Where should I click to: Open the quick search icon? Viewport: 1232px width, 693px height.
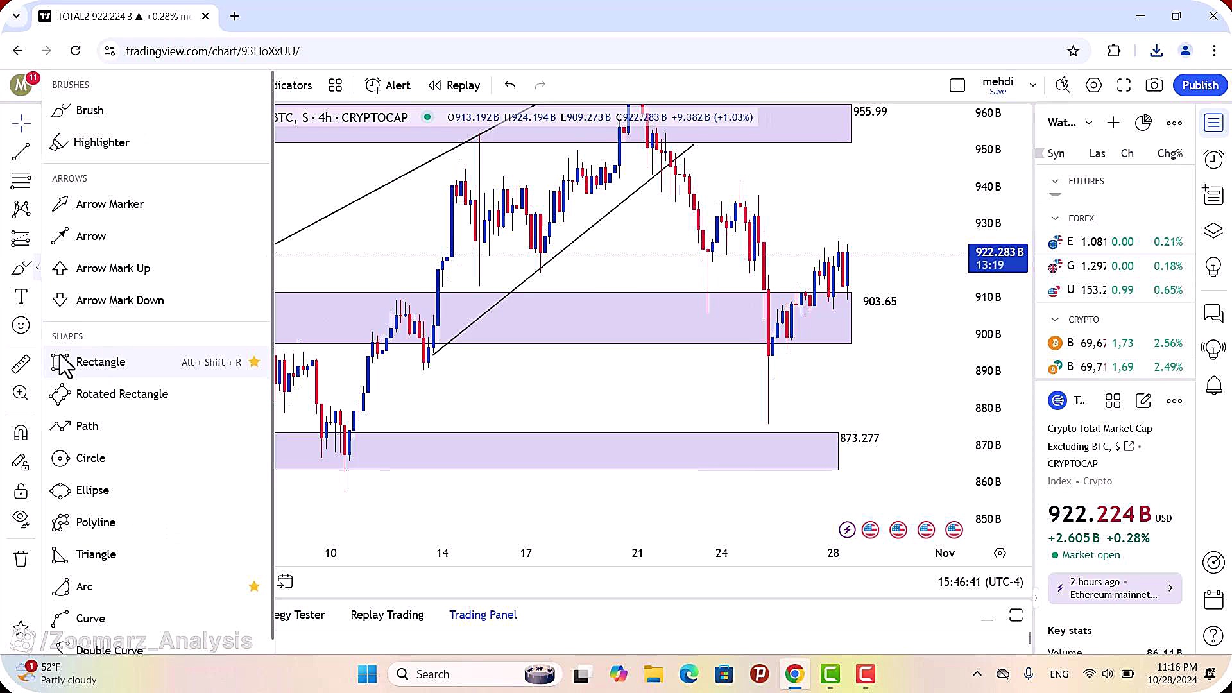coord(1063,85)
